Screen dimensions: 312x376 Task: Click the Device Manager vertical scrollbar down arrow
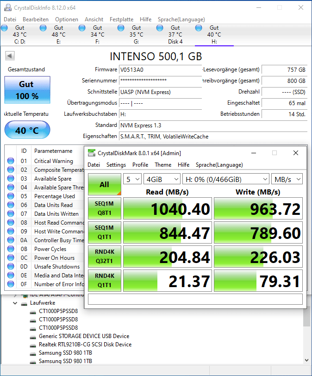click(306, 360)
